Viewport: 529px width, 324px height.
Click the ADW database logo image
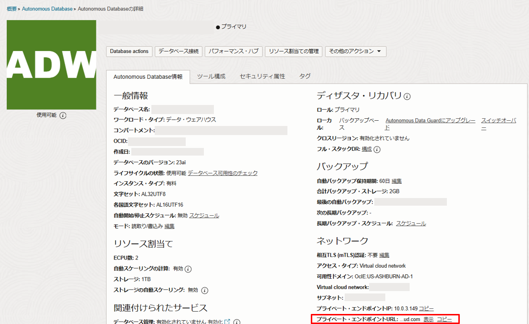point(51,65)
